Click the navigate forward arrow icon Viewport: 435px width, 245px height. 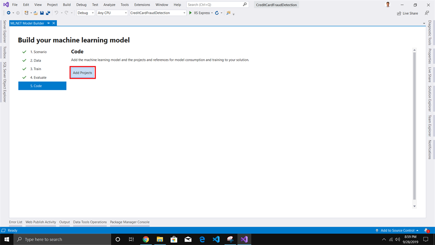18,13
